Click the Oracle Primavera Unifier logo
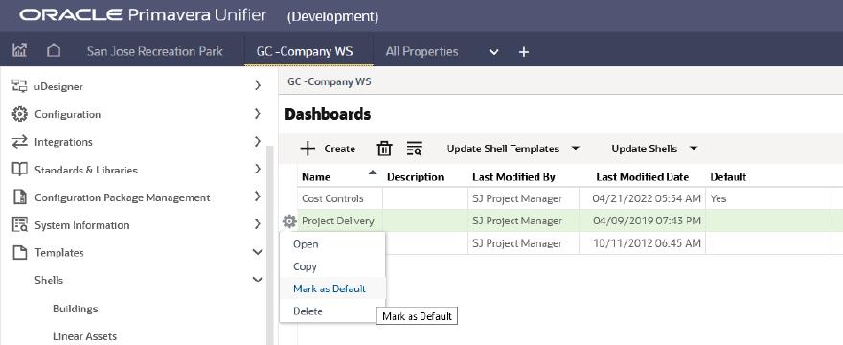This screenshot has height=345, width=843. pyautogui.click(x=143, y=15)
